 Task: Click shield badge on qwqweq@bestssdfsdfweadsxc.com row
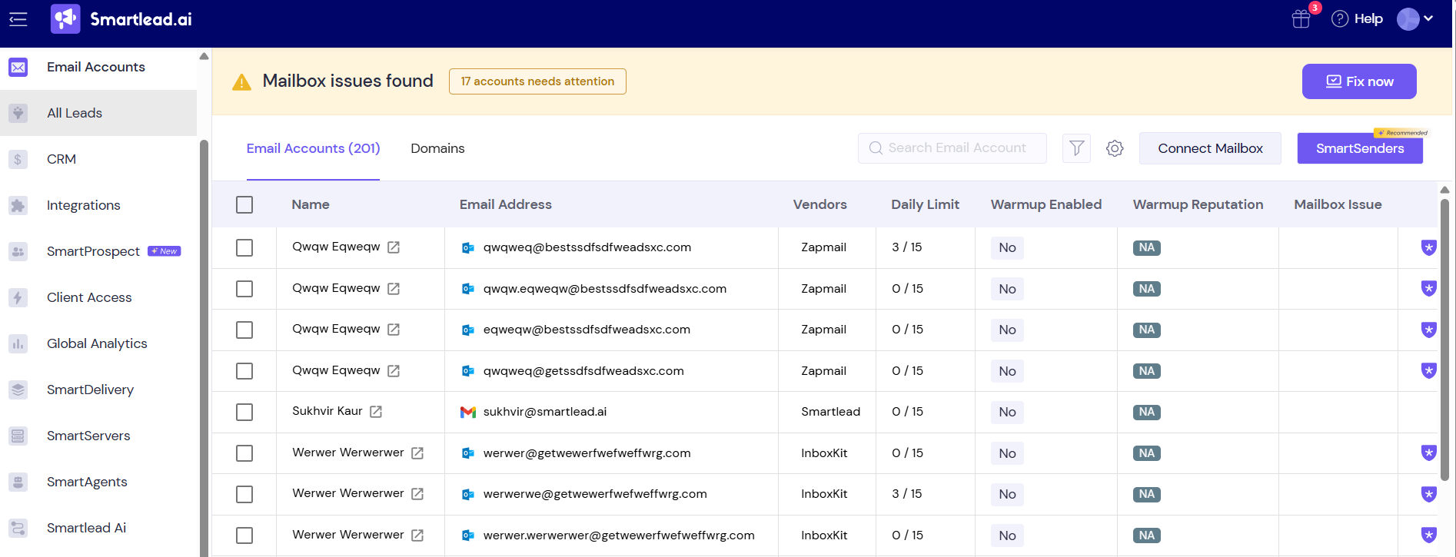[x=1428, y=247]
